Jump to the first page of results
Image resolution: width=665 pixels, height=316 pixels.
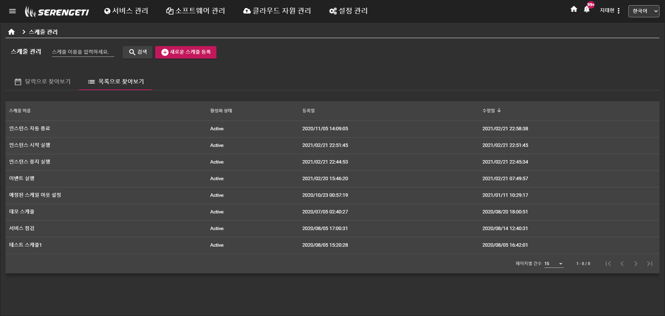(x=608, y=264)
